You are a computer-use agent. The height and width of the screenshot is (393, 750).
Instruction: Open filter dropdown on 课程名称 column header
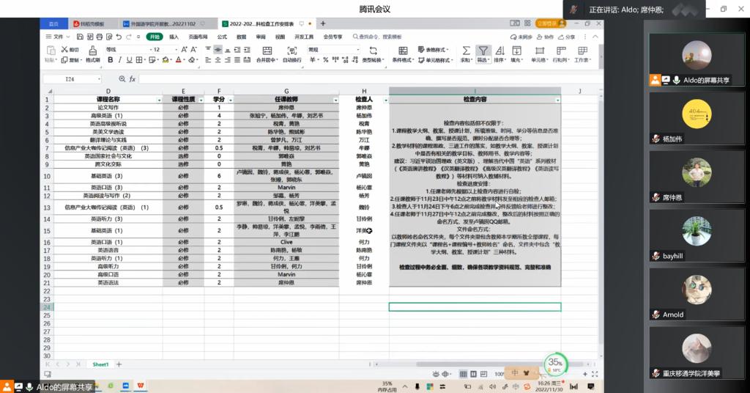pyautogui.click(x=159, y=99)
